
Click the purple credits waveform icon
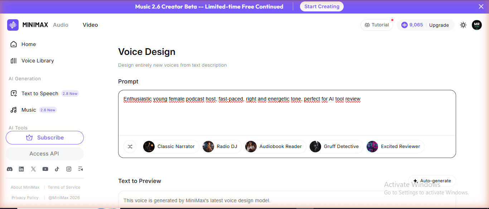tap(405, 25)
